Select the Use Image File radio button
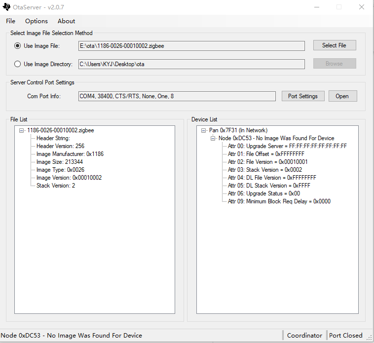 [x=17, y=46]
